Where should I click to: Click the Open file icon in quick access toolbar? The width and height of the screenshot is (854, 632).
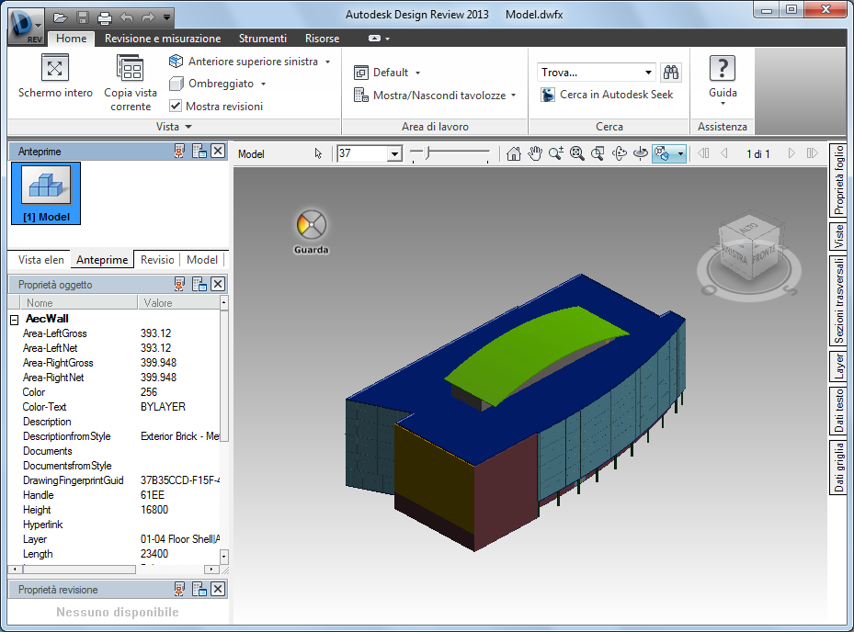click(x=61, y=18)
